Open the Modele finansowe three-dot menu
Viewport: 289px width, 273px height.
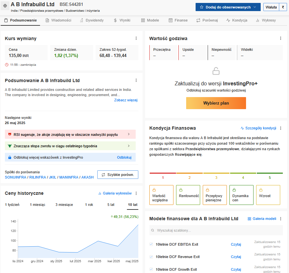click(x=281, y=219)
